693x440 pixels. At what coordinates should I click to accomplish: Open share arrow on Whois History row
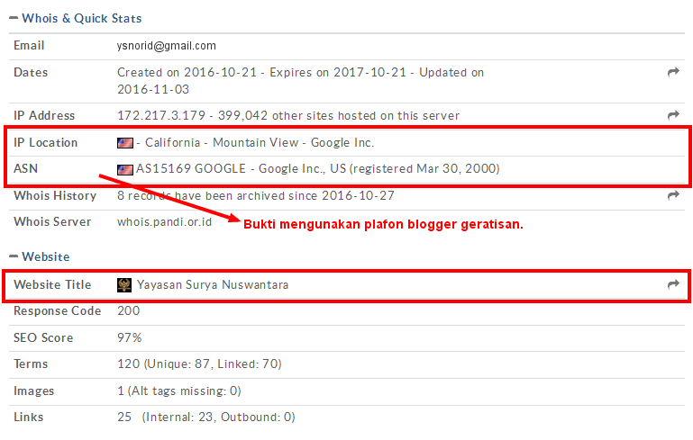(x=673, y=195)
